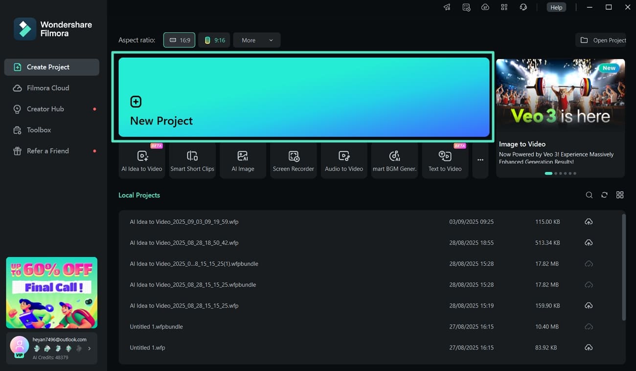Upload 28/08/2025 18:55 project to cloud

589,243
